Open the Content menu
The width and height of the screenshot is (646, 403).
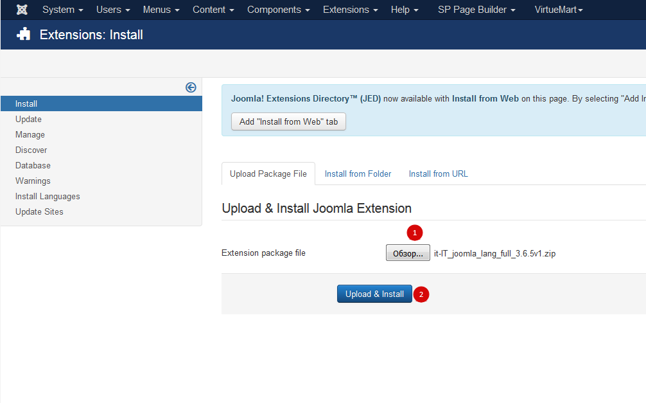pyautogui.click(x=213, y=10)
